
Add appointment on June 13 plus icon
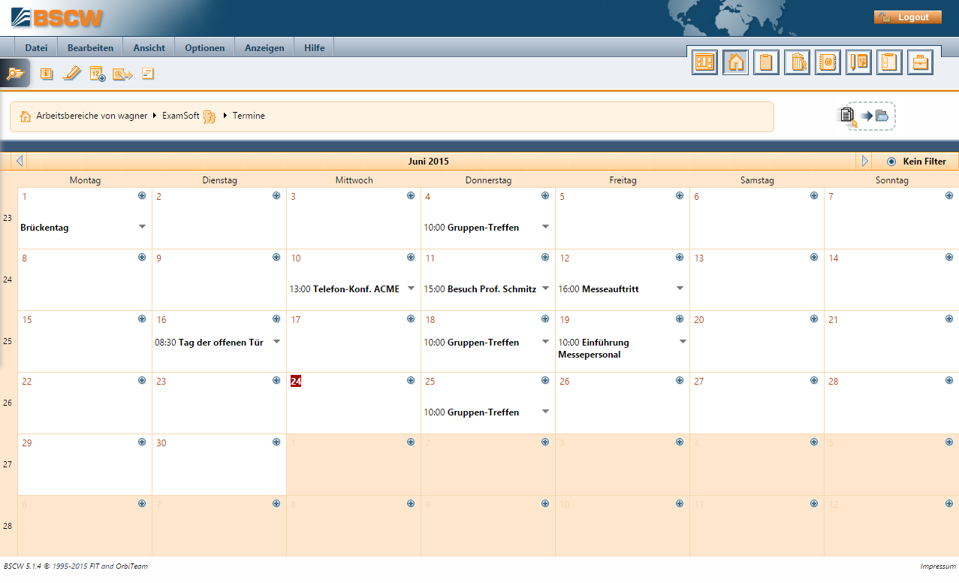click(x=814, y=257)
